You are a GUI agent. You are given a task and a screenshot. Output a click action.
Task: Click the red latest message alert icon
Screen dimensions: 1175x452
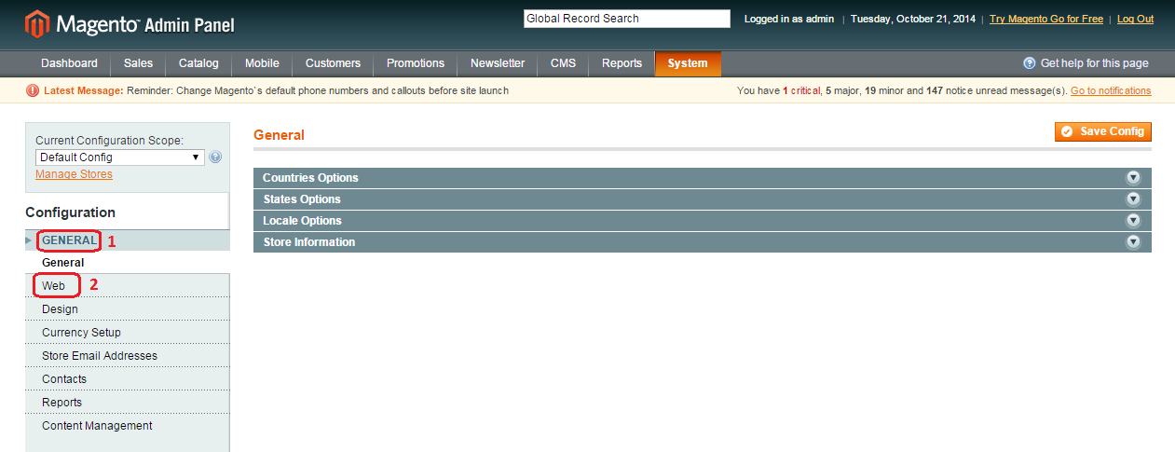click(x=33, y=90)
